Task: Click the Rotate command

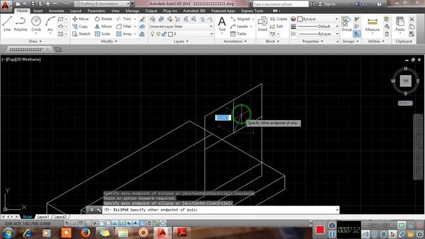Action: 104,19
